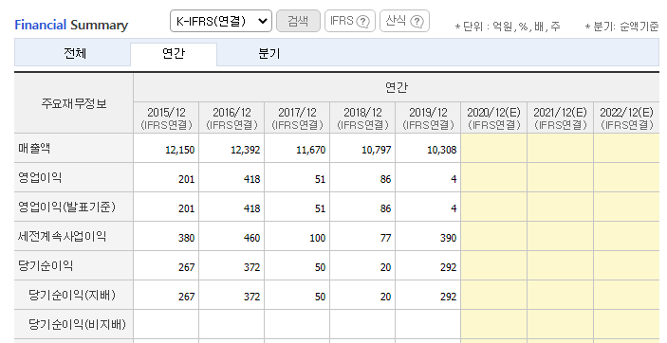Click 당기순이익 value 20 for 2018/12
Image resolution: width=667 pixels, height=343 pixels.
coord(386,267)
